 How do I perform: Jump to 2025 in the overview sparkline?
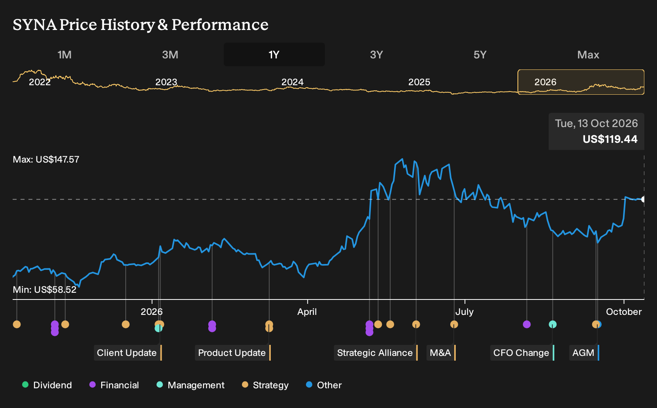pyautogui.click(x=419, y=82)
